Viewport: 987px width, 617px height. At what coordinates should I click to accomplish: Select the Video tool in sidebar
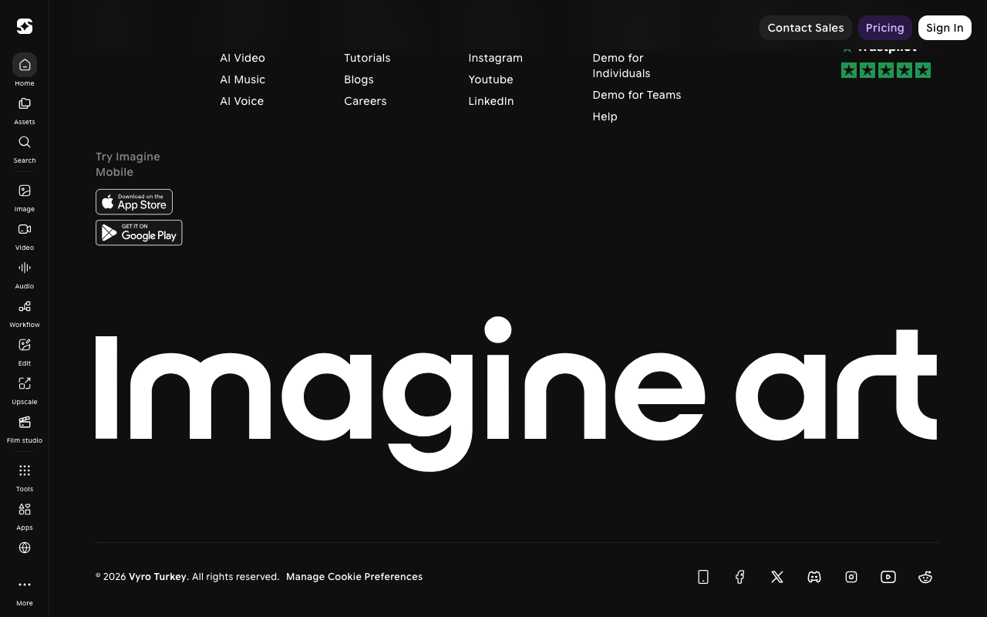click(25, 235)
